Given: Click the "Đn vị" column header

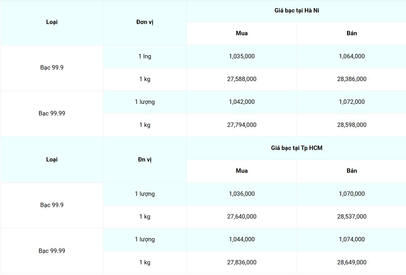Looking at the screenshot, I should 145,160.
